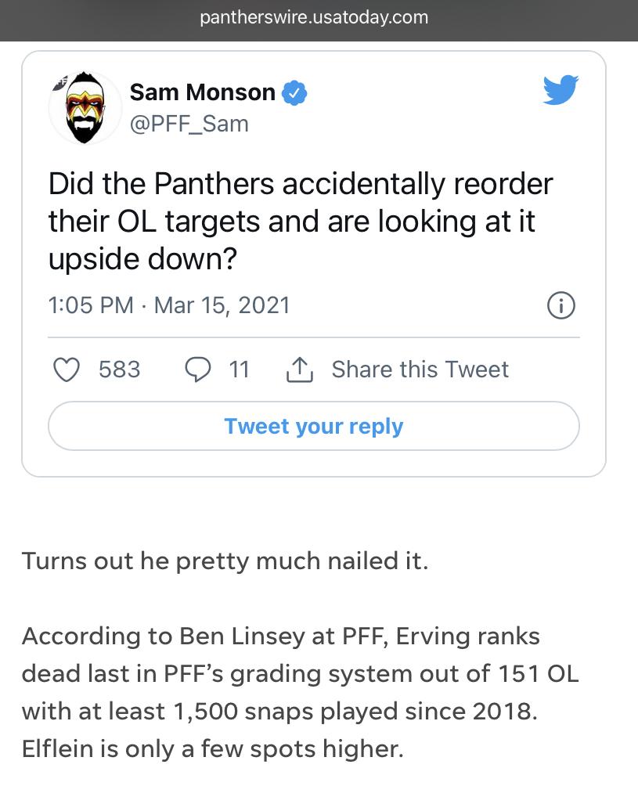
Task: Click the Tweet your reply button
Action: click(314, 426)
